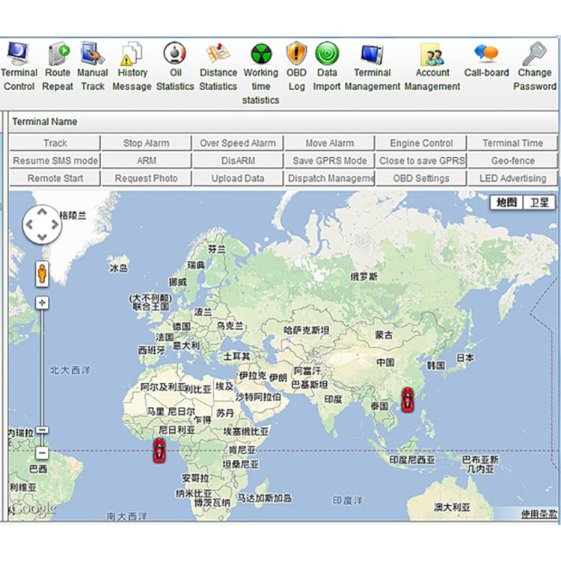Click the Engine Control button

click(x=421, y=143)
